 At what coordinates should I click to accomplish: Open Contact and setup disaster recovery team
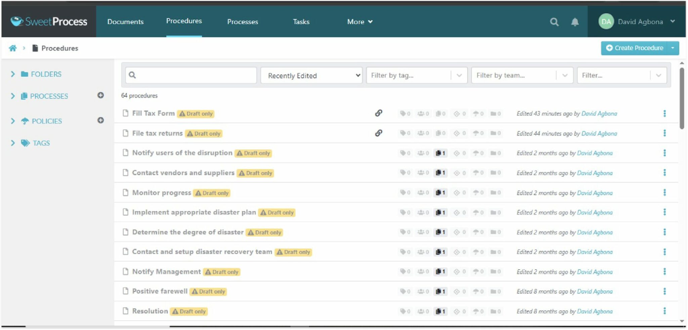(x=202, y=252)
